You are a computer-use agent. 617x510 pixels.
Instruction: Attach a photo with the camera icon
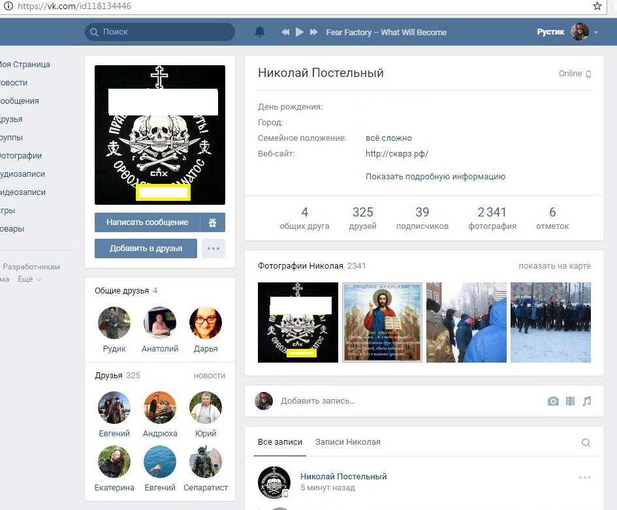pyautogui.click(x=553, y=401)
